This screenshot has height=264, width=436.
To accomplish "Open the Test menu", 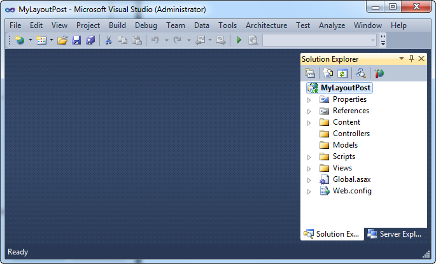I will (303, 25).
